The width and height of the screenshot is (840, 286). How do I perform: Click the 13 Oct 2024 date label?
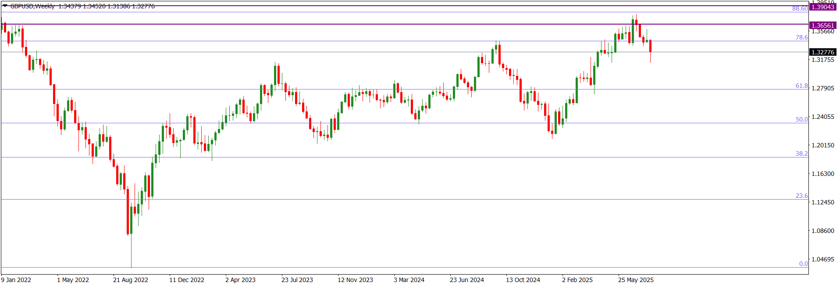523,280
